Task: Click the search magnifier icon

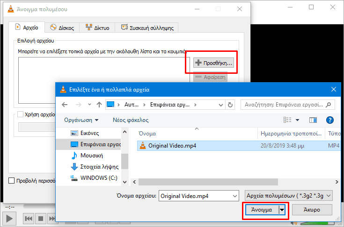Action: pos(329,105)
